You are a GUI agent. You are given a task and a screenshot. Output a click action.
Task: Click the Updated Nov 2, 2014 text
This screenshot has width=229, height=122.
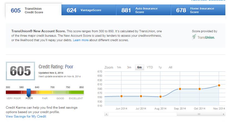click(51, 73)
